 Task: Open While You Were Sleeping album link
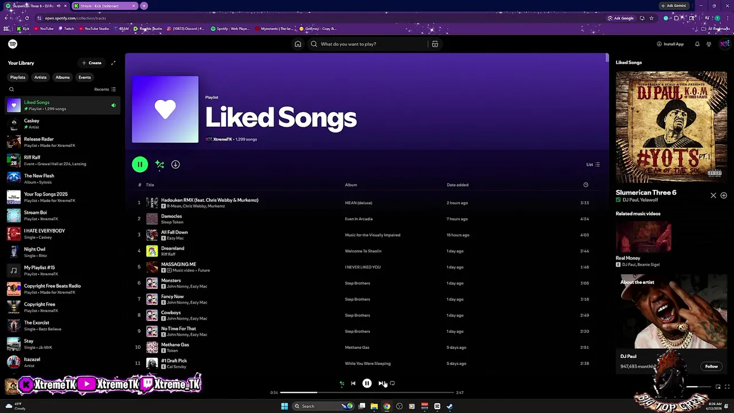click(x=368, y=364)
